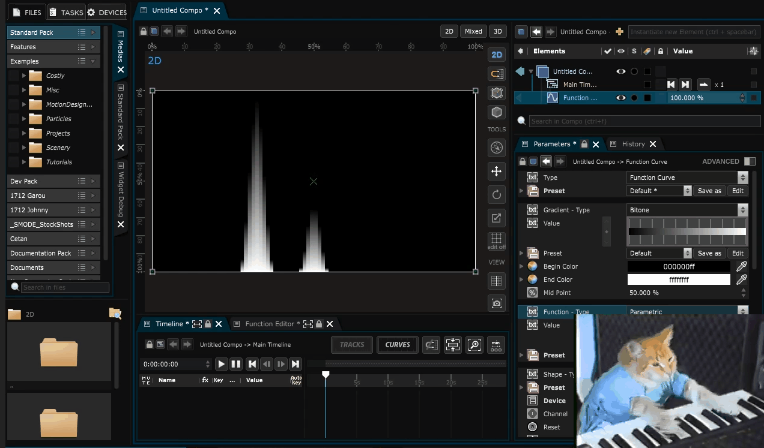
Task: Click the lock icon in the viewport toolbar
Action: coord(144,32)
